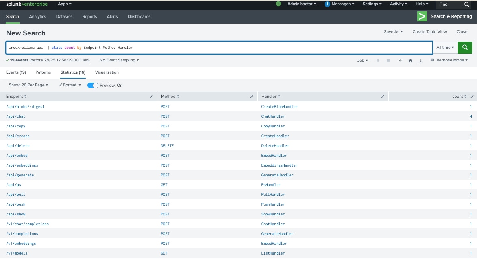This screenshot has width=477, height=259.
Task: Open the Help menu
Action: [422, 4]
